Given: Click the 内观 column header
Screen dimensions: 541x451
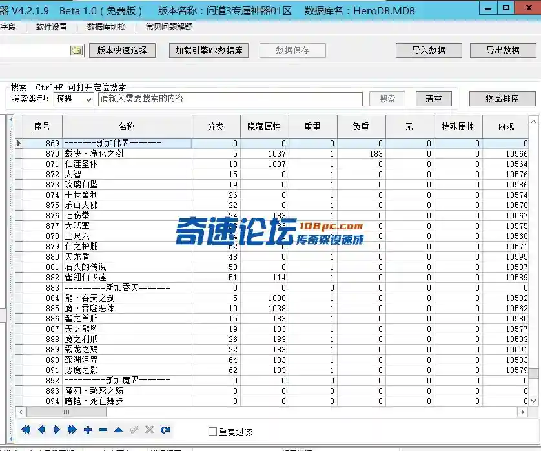Looking at the screenshot, I should click(505, 127).
